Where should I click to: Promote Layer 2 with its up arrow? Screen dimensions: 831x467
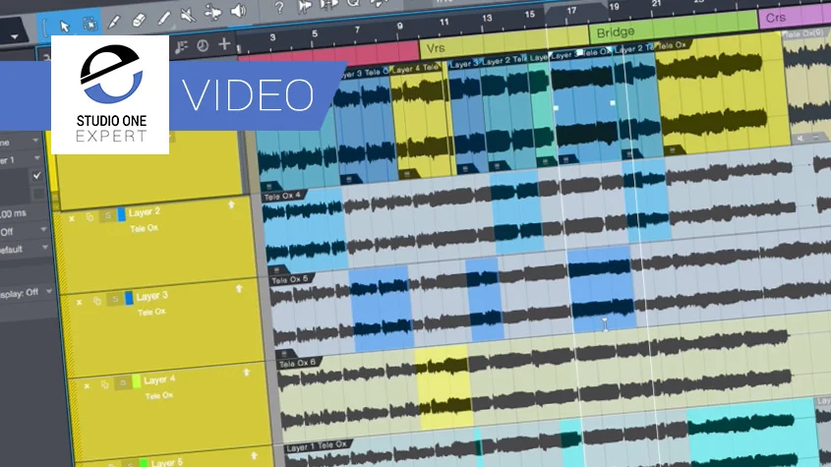pyautogui.click(x=232, y=204)
